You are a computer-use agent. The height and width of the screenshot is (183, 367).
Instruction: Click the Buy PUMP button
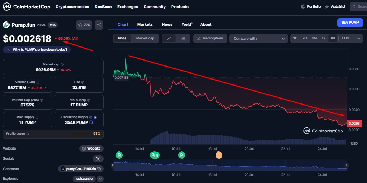click(350, 23)
